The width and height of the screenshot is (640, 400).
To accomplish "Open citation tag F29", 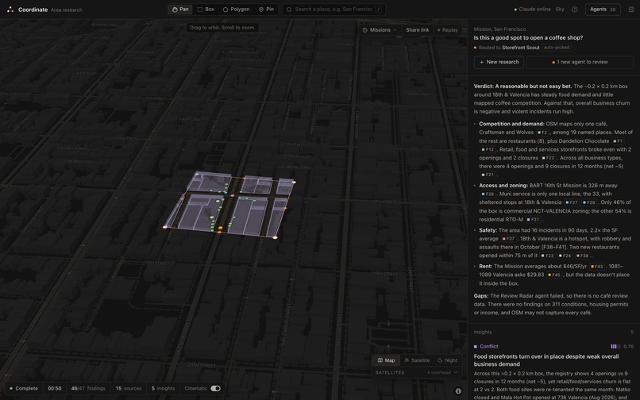I will tap(589, 203).
